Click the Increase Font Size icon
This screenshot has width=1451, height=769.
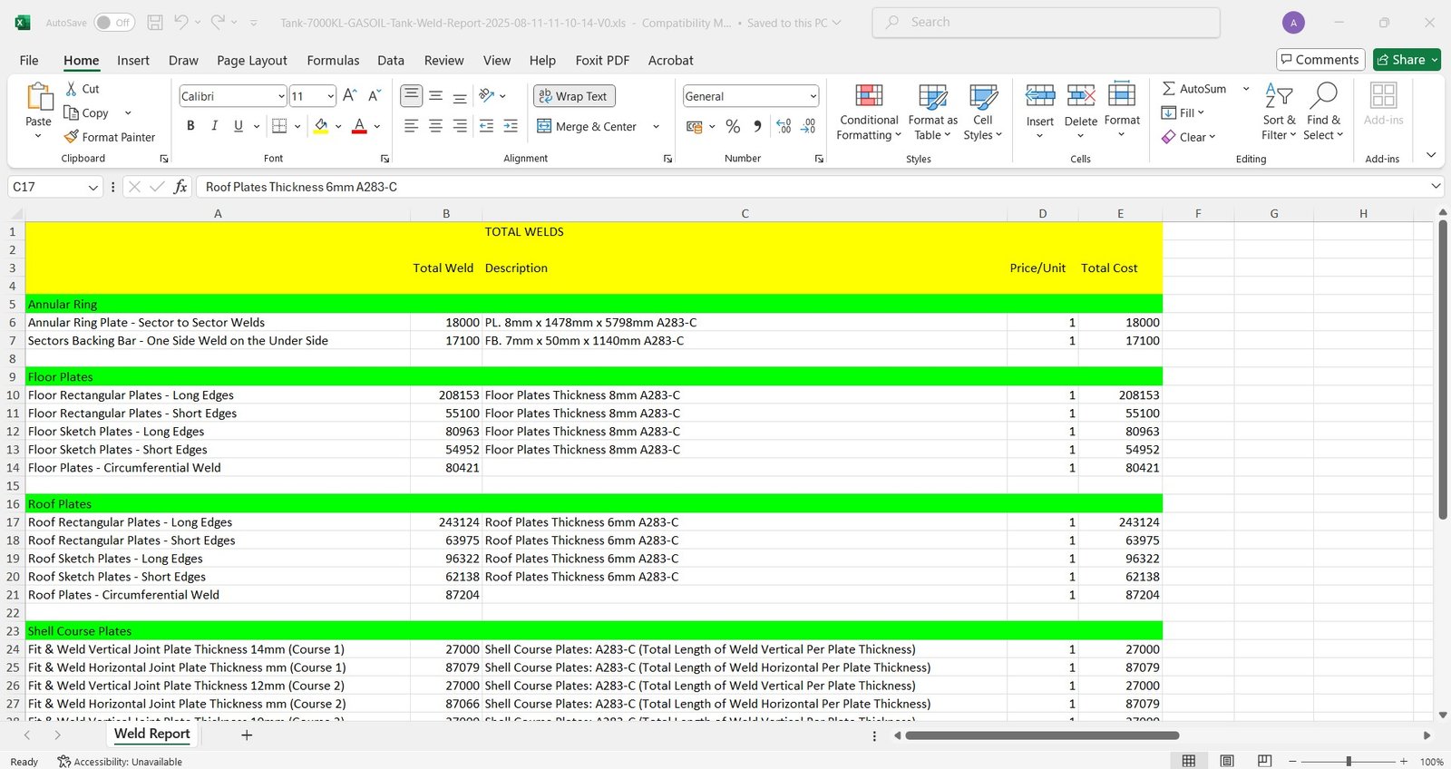pyautogui.click(x=350, y=95)
